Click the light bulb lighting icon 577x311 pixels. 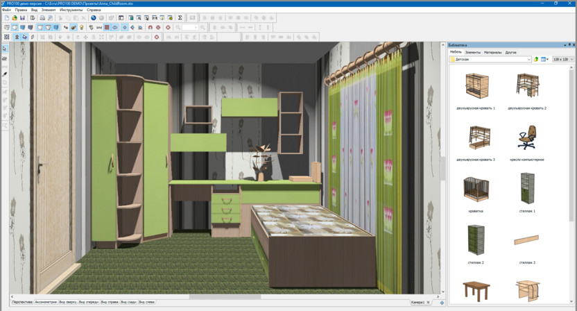click(82, 27)
